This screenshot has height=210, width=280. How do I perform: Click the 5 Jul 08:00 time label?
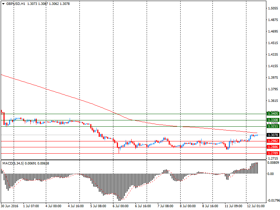[98, 206]
